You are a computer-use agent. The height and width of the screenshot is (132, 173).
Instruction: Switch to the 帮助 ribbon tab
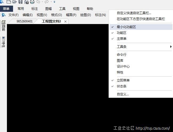click(x=90, y=9)
